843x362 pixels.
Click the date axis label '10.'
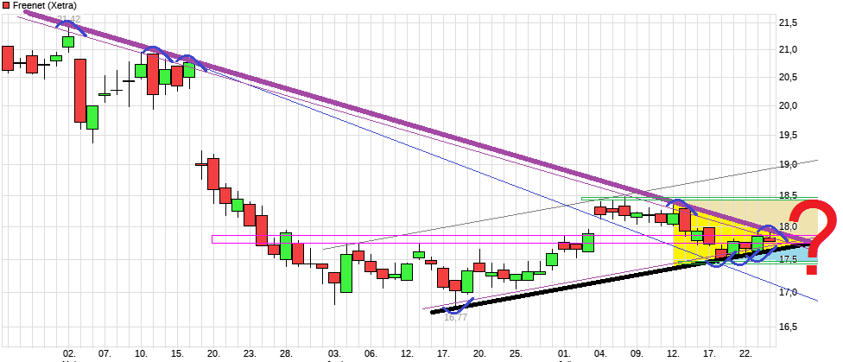point(141,353)
